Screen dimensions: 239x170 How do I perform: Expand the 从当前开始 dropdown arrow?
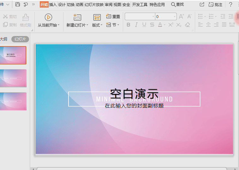tap(58, 25)
